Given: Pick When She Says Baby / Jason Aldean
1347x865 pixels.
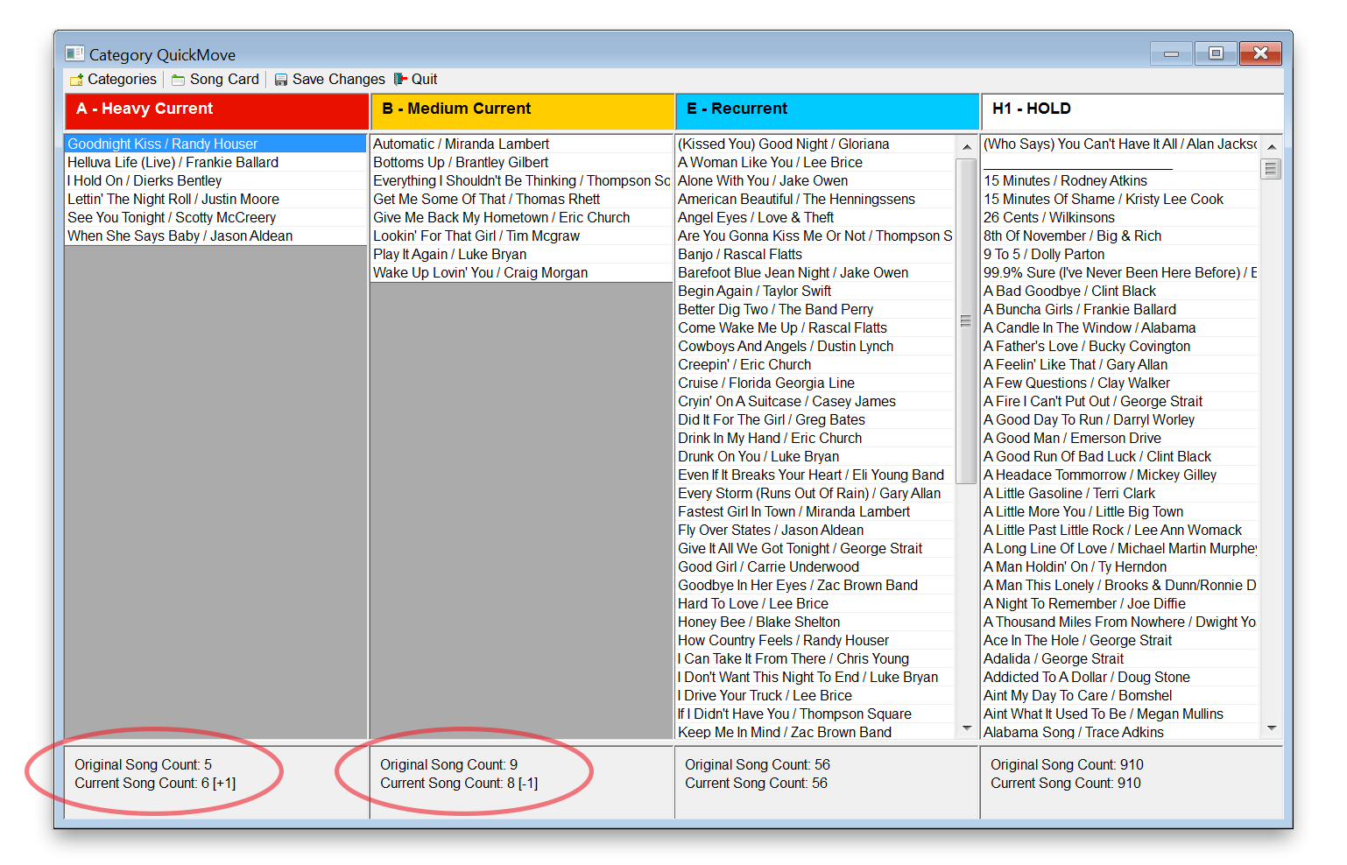Looking at the screenshot, I should pos(180,236).
